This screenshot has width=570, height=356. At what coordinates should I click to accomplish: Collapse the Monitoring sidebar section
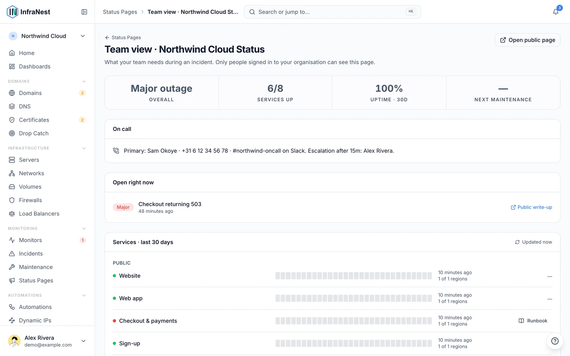point(84,228)
